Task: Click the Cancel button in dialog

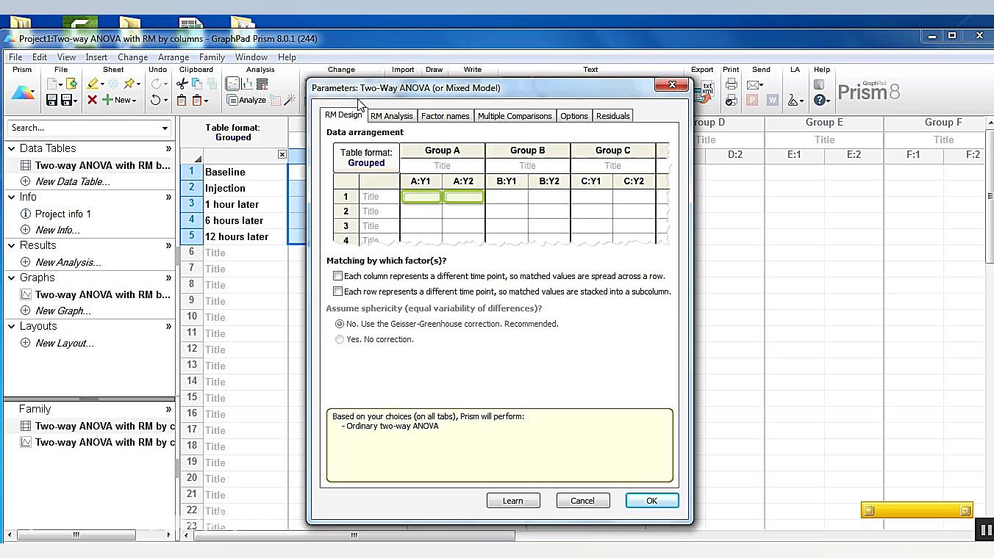Action: [x=582, y=501]
